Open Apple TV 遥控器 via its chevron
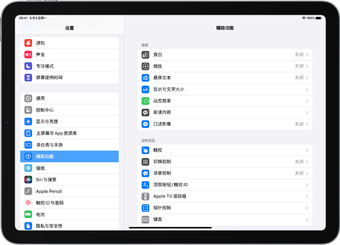 pyautogui.click(x=307, y=196)
